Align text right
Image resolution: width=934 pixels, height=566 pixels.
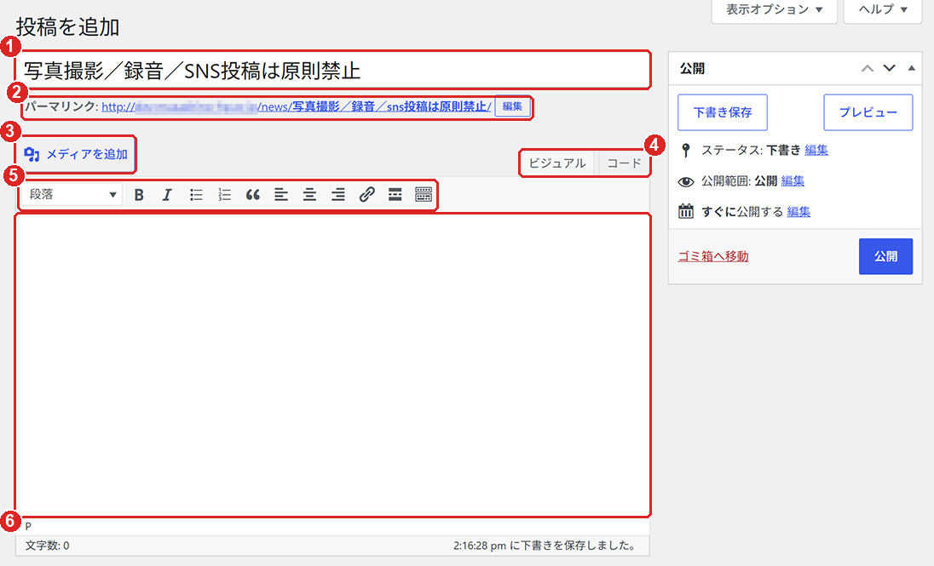coord(337,195)
